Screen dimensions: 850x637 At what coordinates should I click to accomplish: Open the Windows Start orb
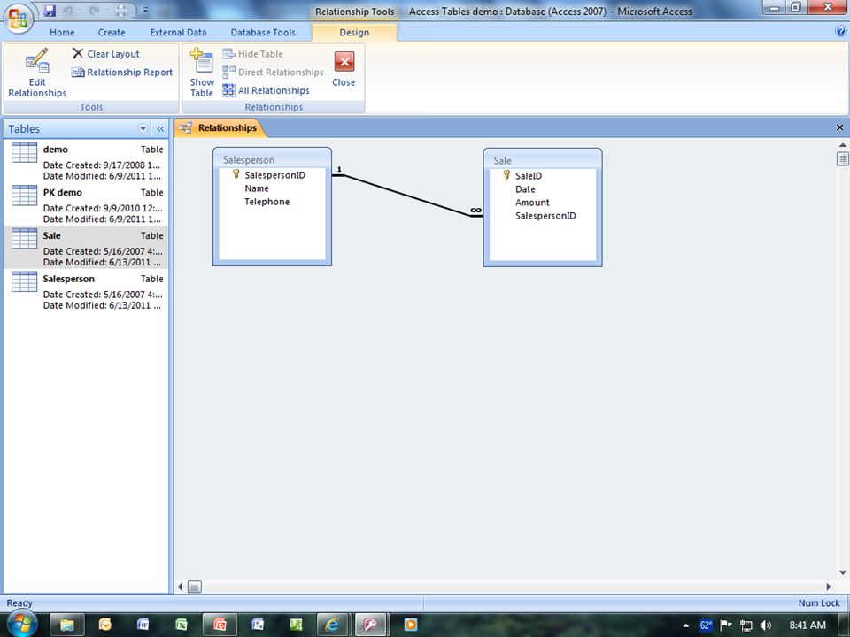tap(21, 624)
